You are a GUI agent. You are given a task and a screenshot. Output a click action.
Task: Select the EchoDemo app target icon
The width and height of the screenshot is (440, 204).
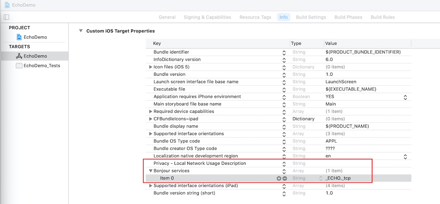tap(19, 56)
